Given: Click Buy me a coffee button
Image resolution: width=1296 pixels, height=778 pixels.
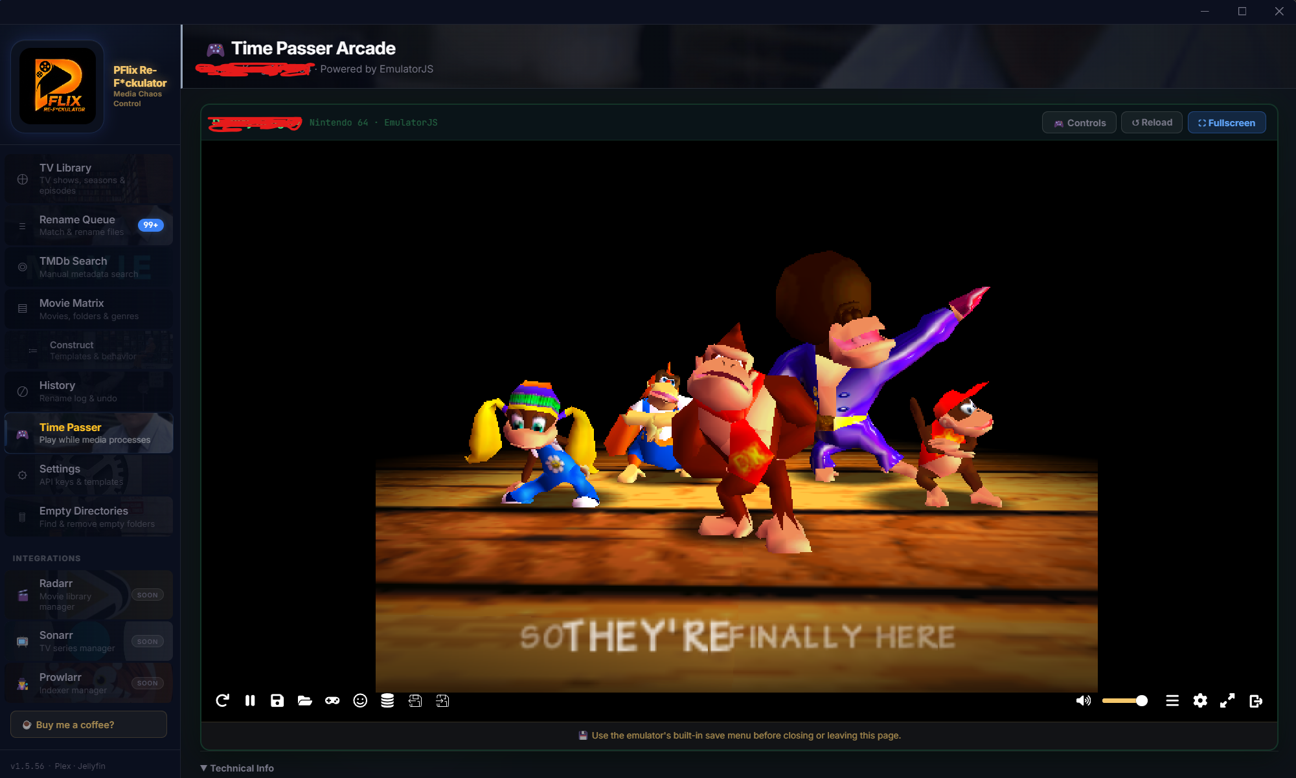Looking at the screenshot, I should click(x=89, y=724).
